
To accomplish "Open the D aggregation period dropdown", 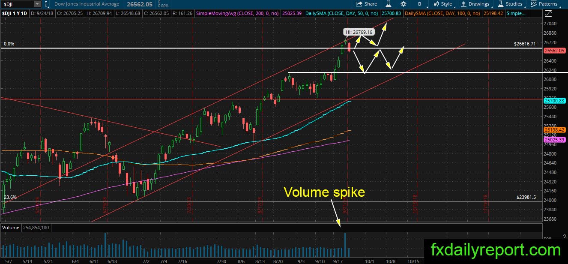I will click(x=420, y=4).
